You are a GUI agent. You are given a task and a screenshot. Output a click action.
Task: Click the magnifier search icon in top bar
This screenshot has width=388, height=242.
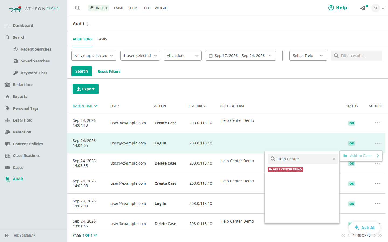[x=78, y=8]
